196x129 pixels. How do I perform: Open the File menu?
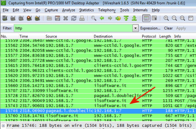click(6, 10)
